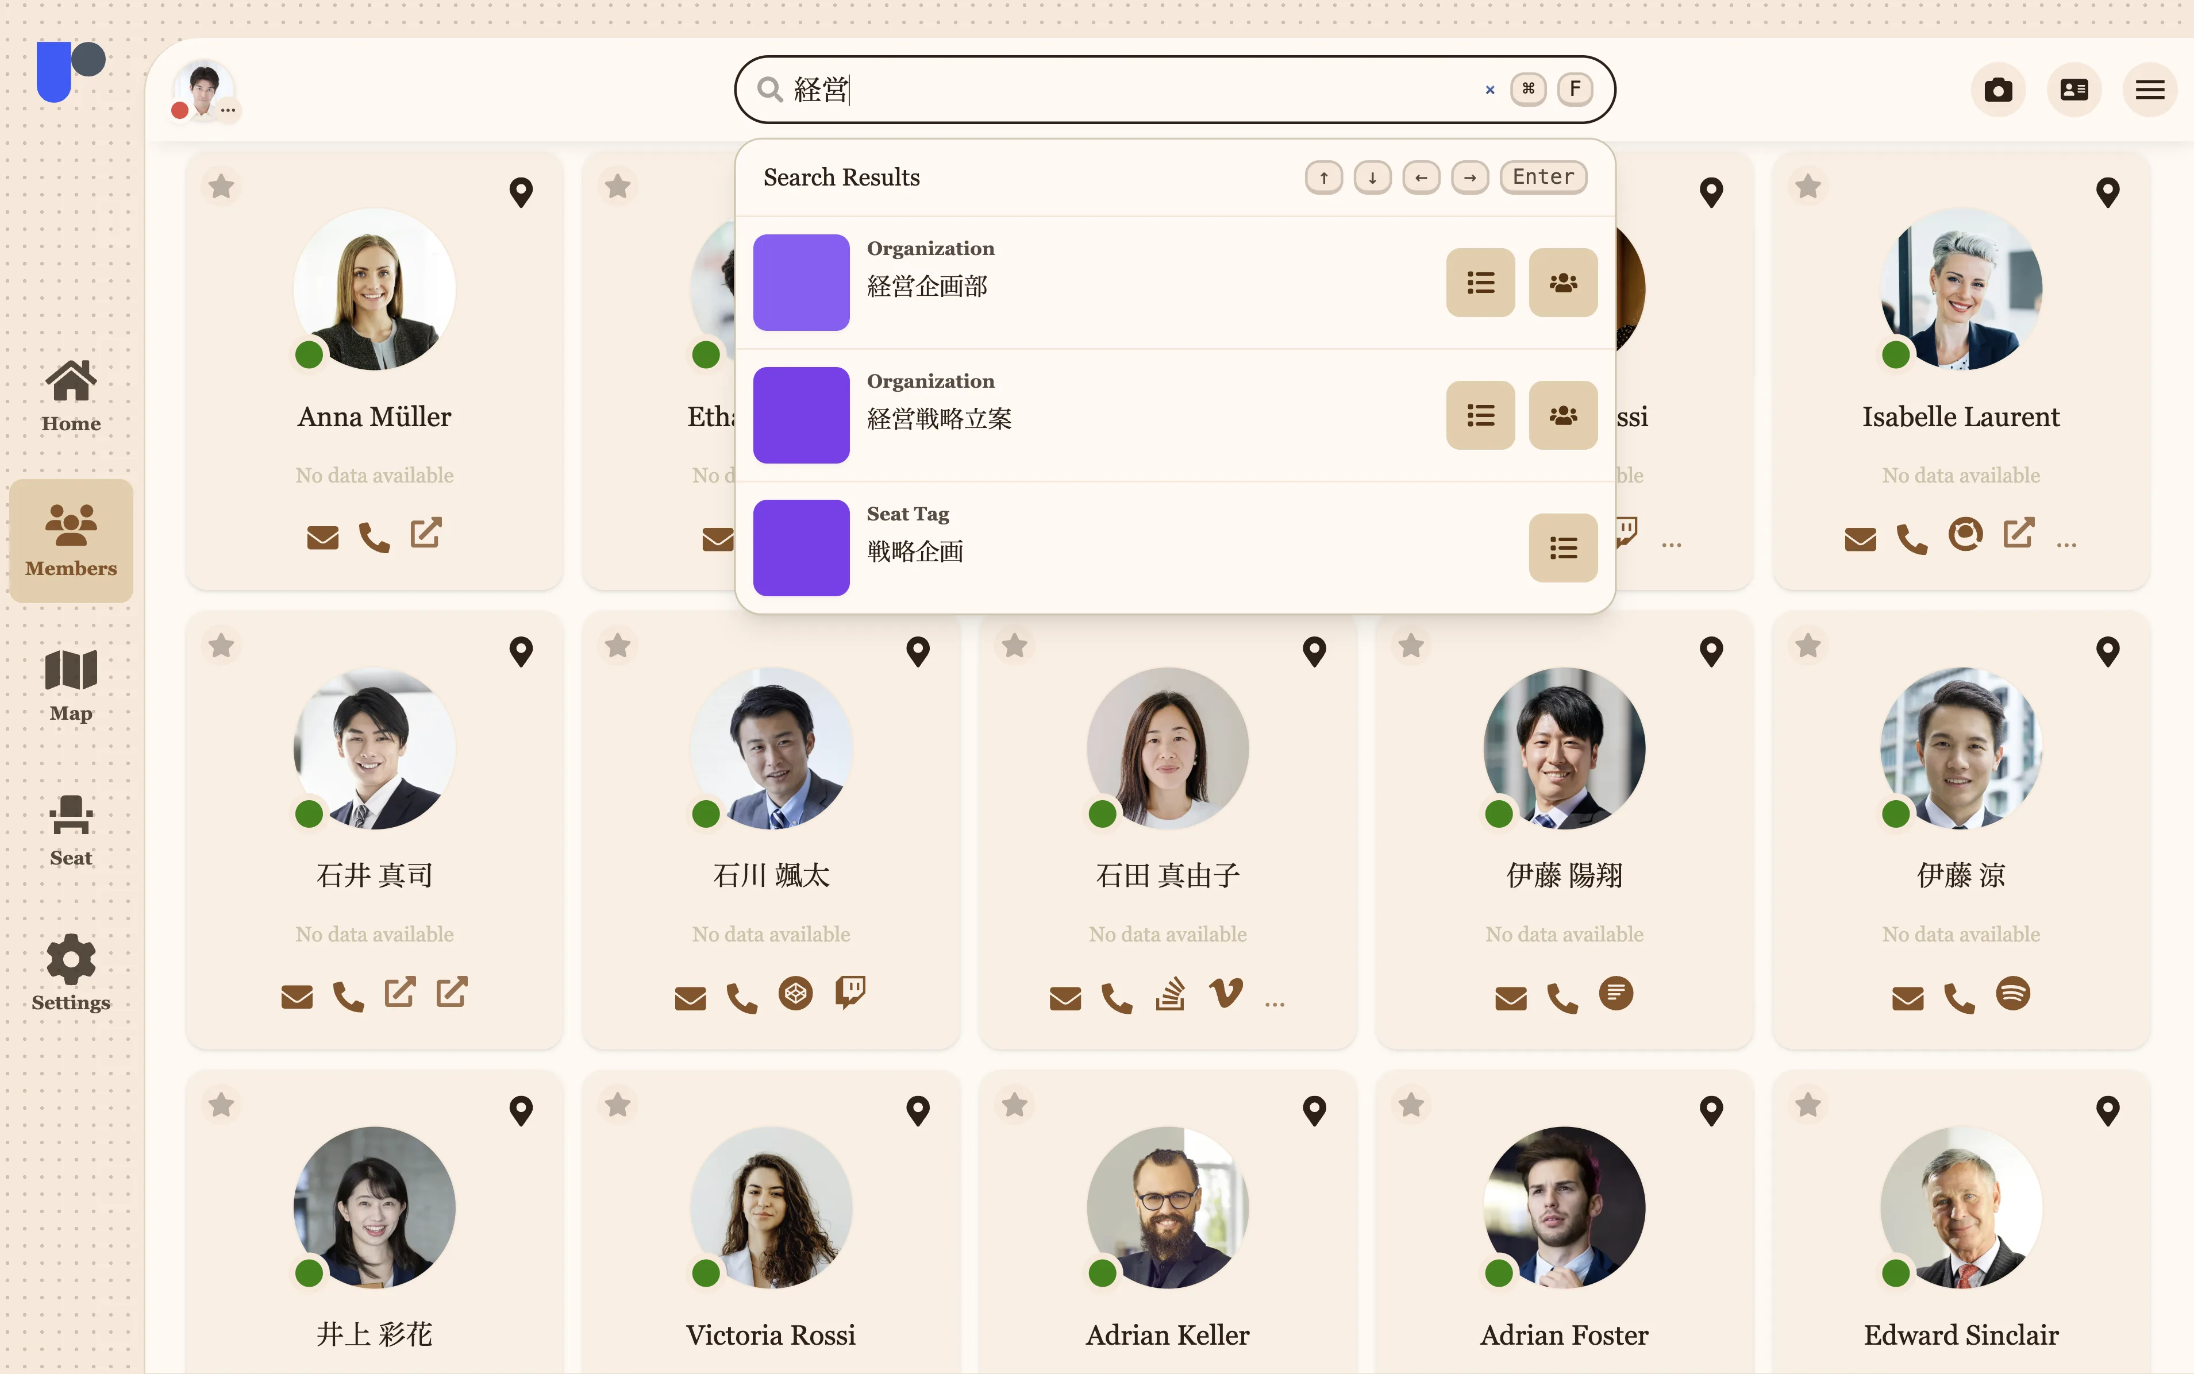Click the 経営戦略立案 purple color swatch
This screenshot has height=1374, width=2194.
coord(800,415)
